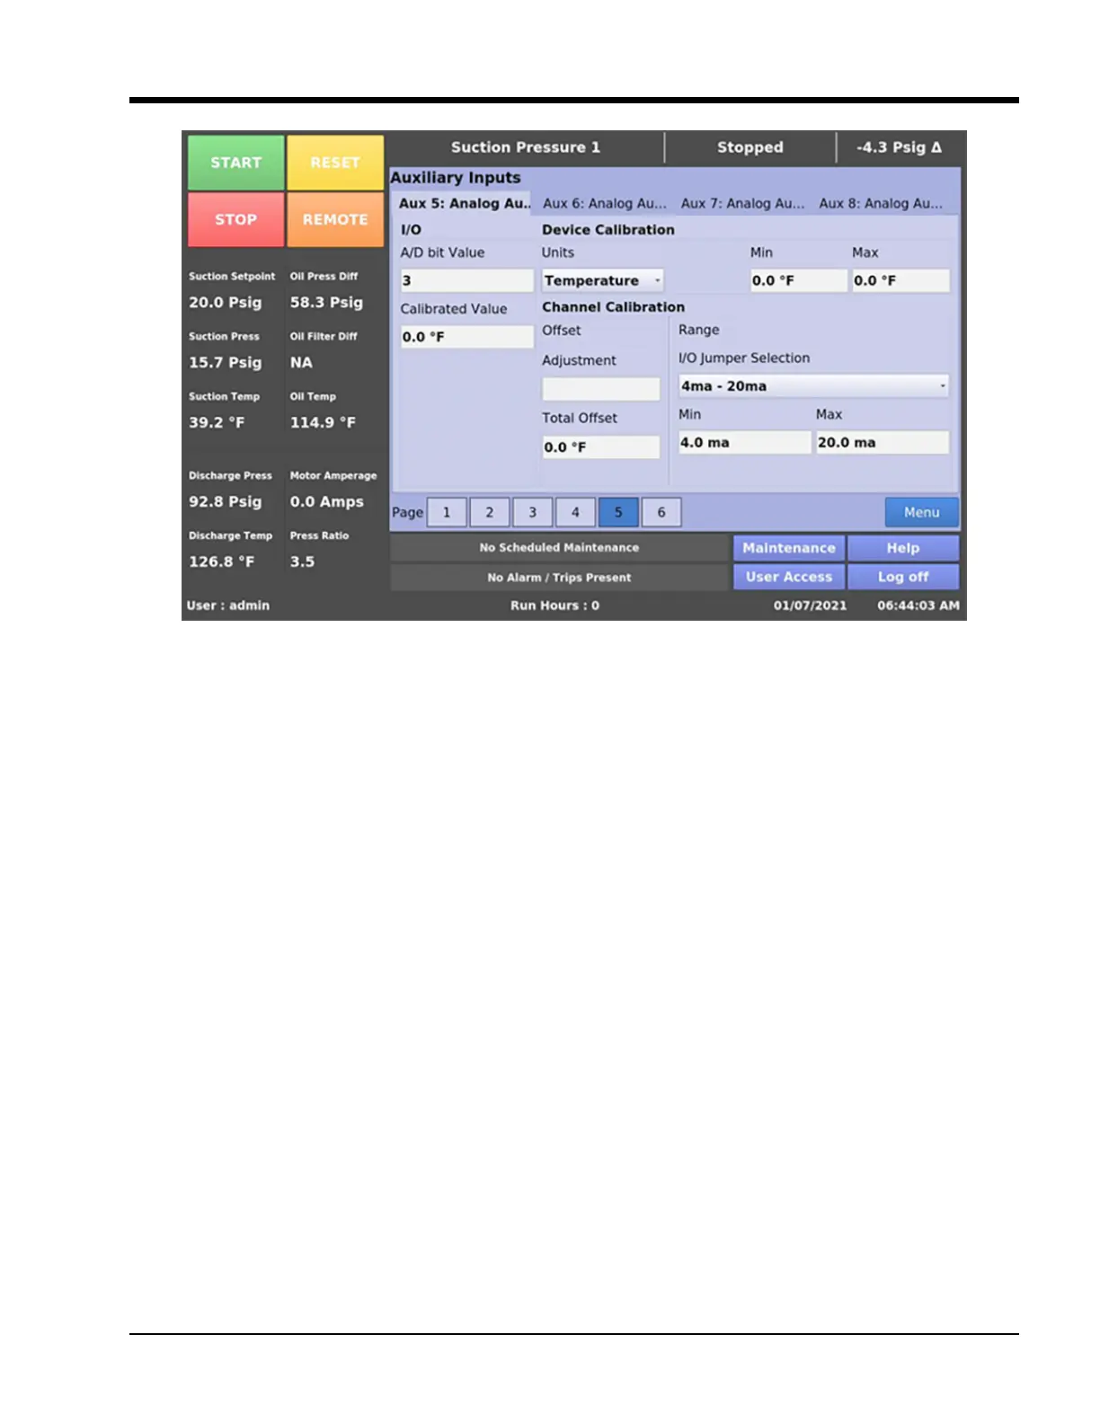Switch to Aux 6: Analog Au... tab
This screenshot has height=1423, width=1100.
tap(605, 204)
